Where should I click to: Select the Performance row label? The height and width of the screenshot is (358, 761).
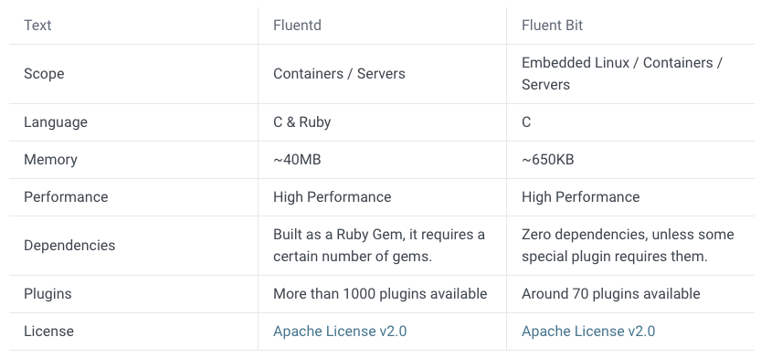click(66, 197)
